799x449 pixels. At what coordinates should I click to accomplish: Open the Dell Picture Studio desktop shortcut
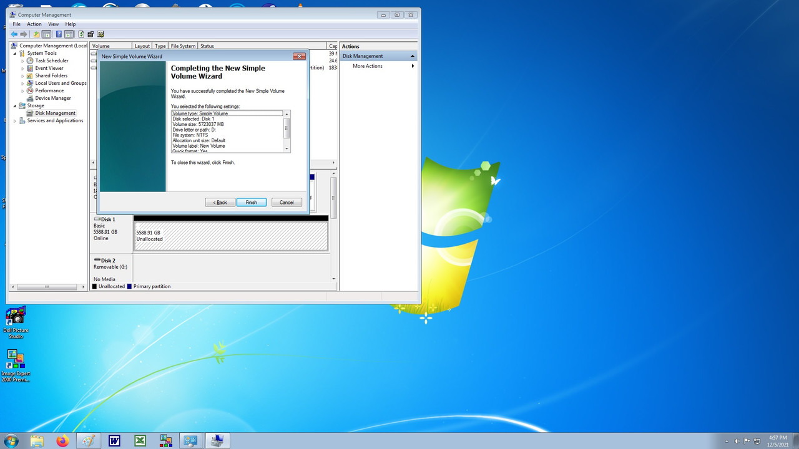[x=16, y=322]
